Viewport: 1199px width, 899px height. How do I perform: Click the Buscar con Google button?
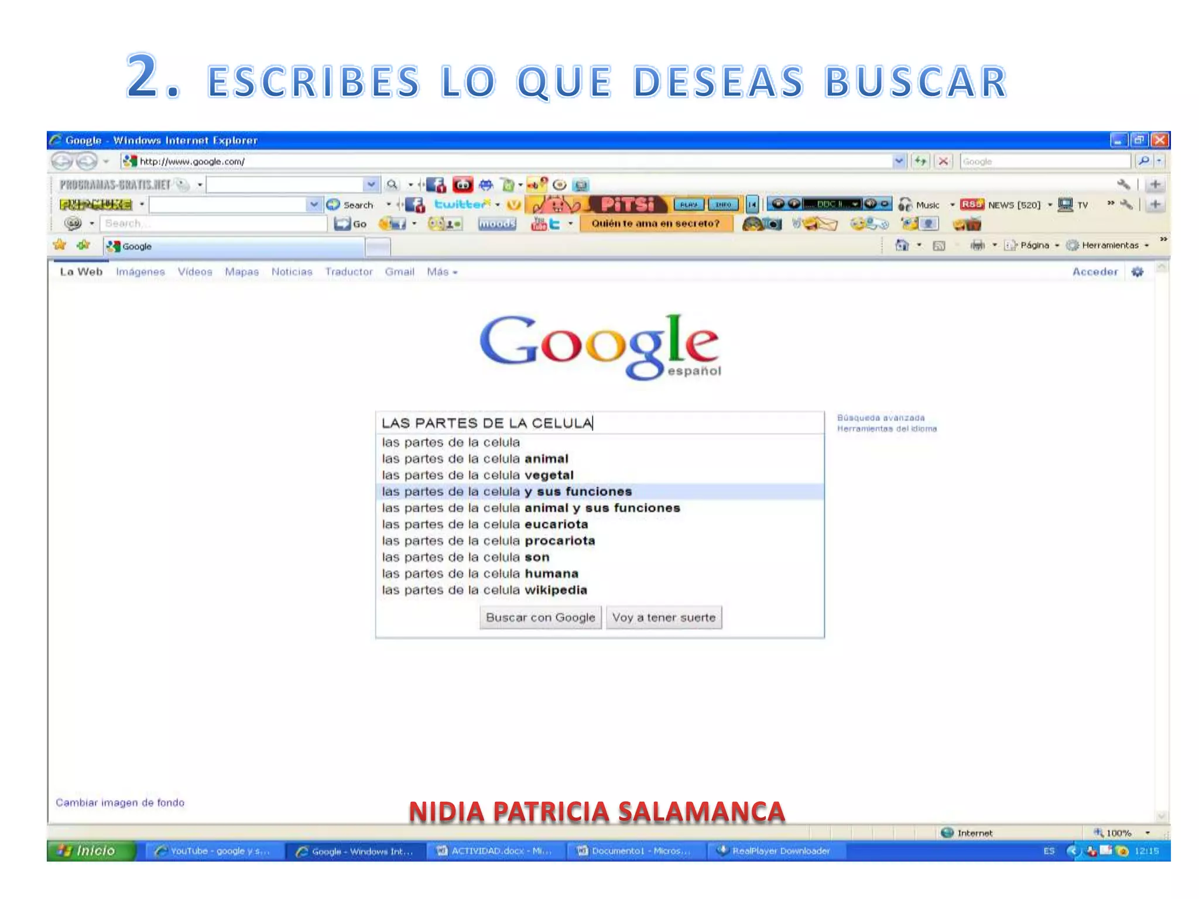pos(540,617)
